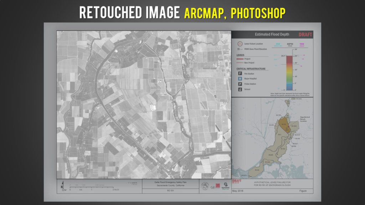
Task: Click the 'Sacramento County, California' text
Action: pyautogui.click(x=170, y=185)
